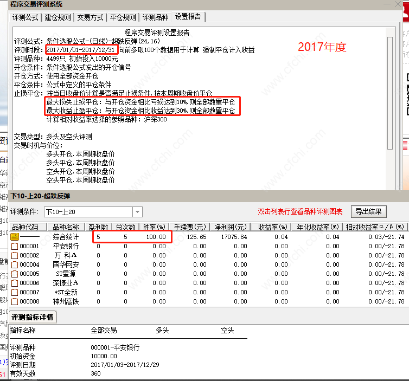Sort by 收益率(%) column header
This screenshot has height=381, width=409.
(x=271, y=227)
